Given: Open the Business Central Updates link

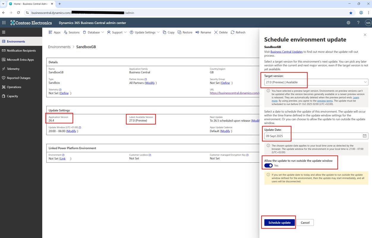Looking at the screenshot, I should point(286,52).
